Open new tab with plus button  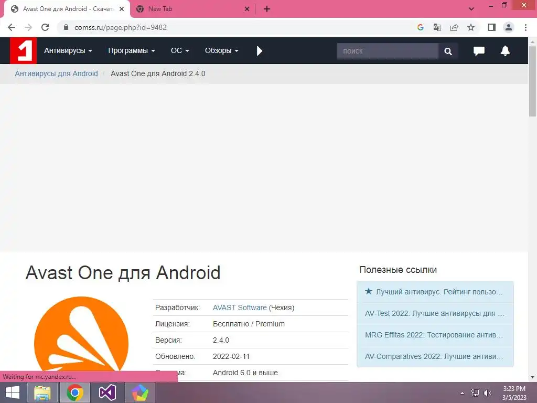point(267,9)
